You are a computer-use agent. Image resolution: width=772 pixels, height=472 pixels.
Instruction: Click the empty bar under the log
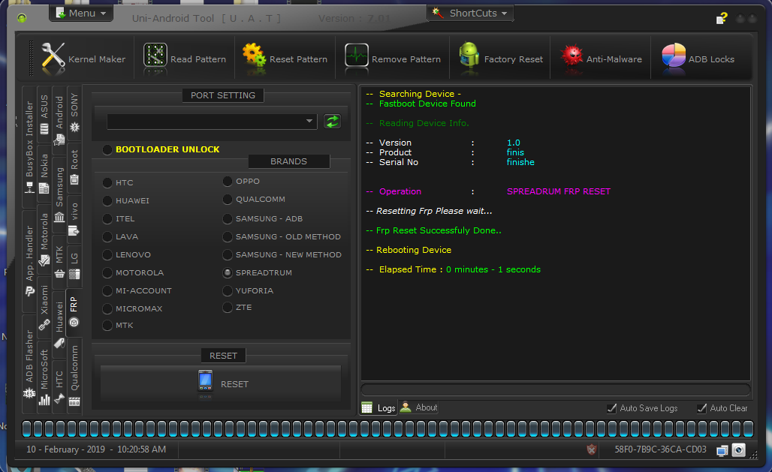tap(556, 389)
